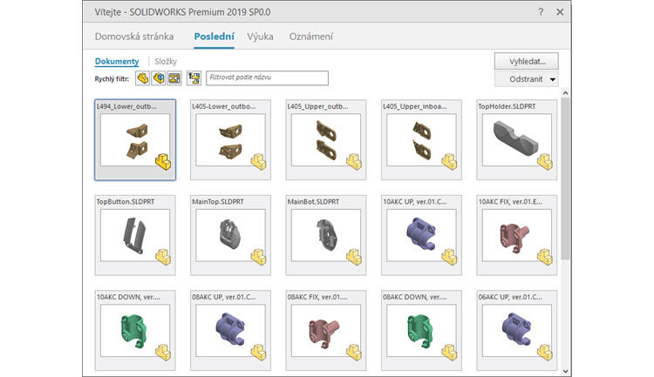This screenshot has height=377, width=654.
Task: Click part icon on 10AKC FIX card
Action: click(545, 257)
